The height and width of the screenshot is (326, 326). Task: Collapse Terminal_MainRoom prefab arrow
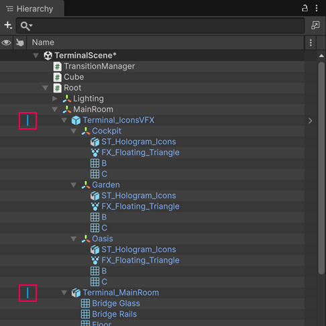pyautogui.click(x=64, y=292)
